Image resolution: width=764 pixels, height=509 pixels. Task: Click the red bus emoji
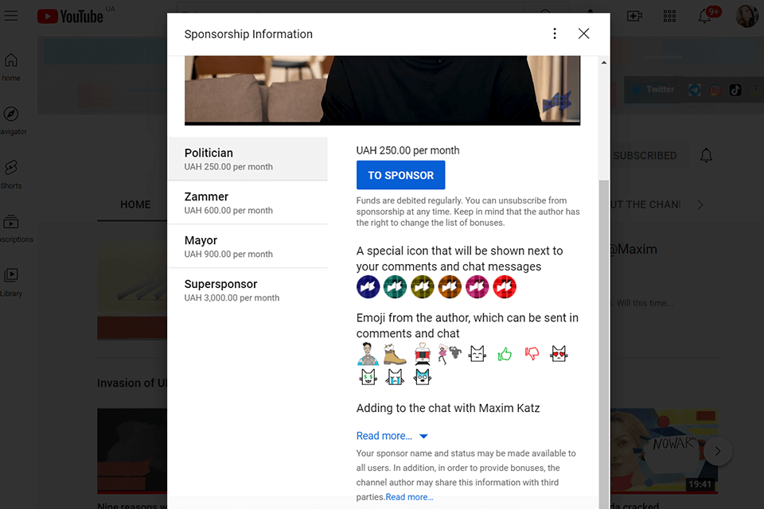click(423, 354)
